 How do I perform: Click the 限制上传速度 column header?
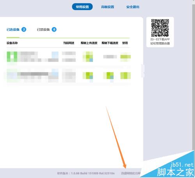(89, 43)
